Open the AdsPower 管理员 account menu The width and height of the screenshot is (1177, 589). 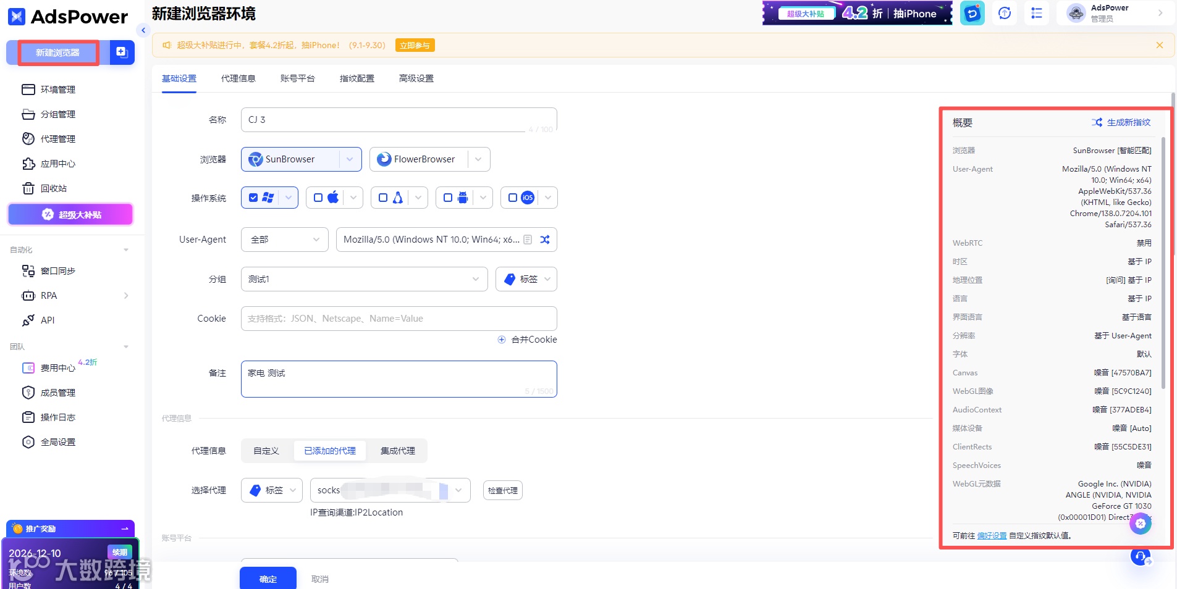tap(1115, 13)
